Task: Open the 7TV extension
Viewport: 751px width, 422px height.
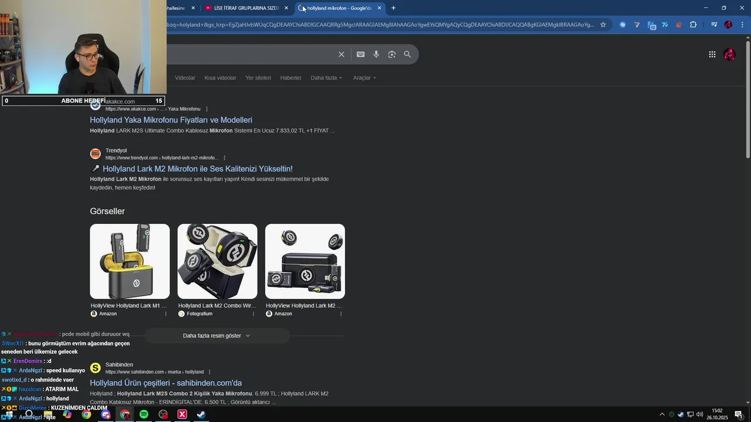Action: (x=665, y=25)
